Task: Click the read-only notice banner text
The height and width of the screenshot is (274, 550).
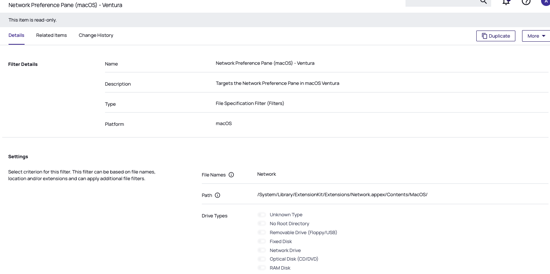Action: point(32,20)
